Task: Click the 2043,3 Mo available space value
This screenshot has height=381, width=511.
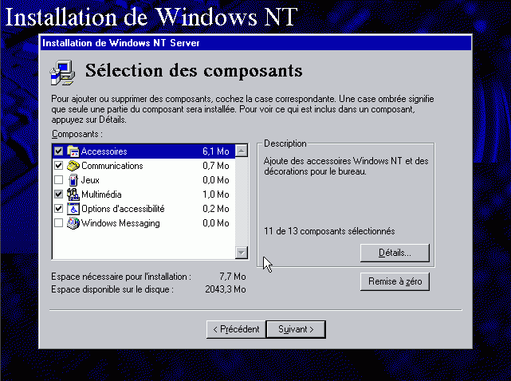Action: pyautogui.click(x=226, y=289)
